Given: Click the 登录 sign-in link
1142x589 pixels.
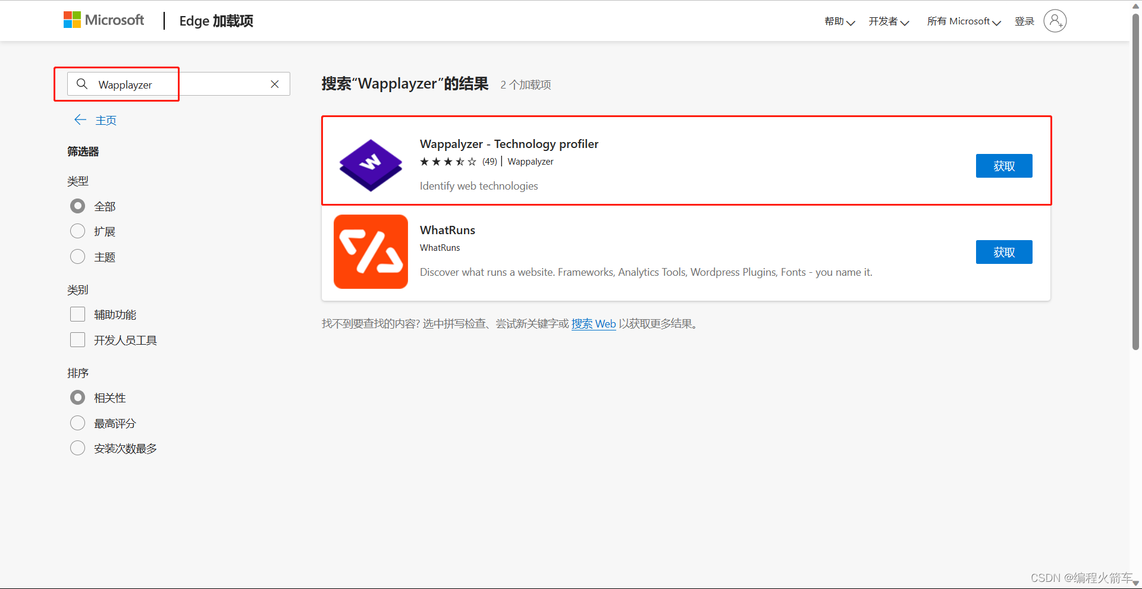Looking at the screenshot, I should (x=1024, y=21).
